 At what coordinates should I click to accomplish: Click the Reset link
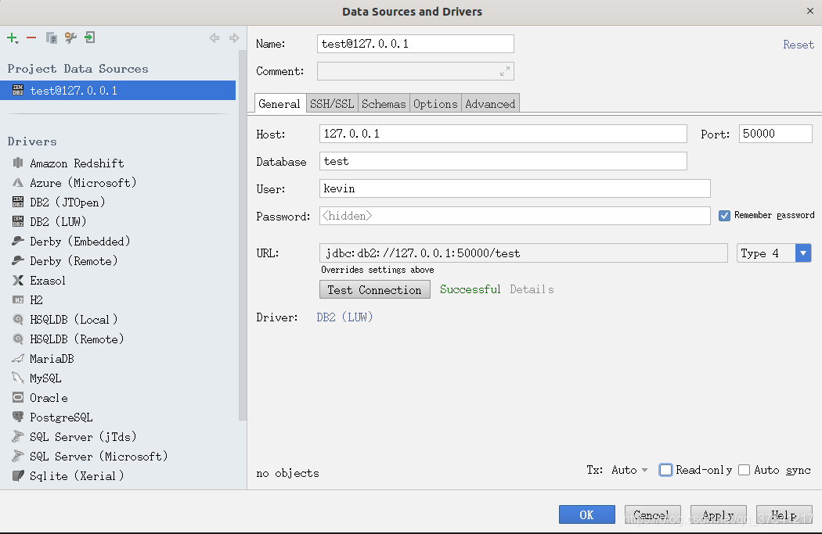coord(798,45)
